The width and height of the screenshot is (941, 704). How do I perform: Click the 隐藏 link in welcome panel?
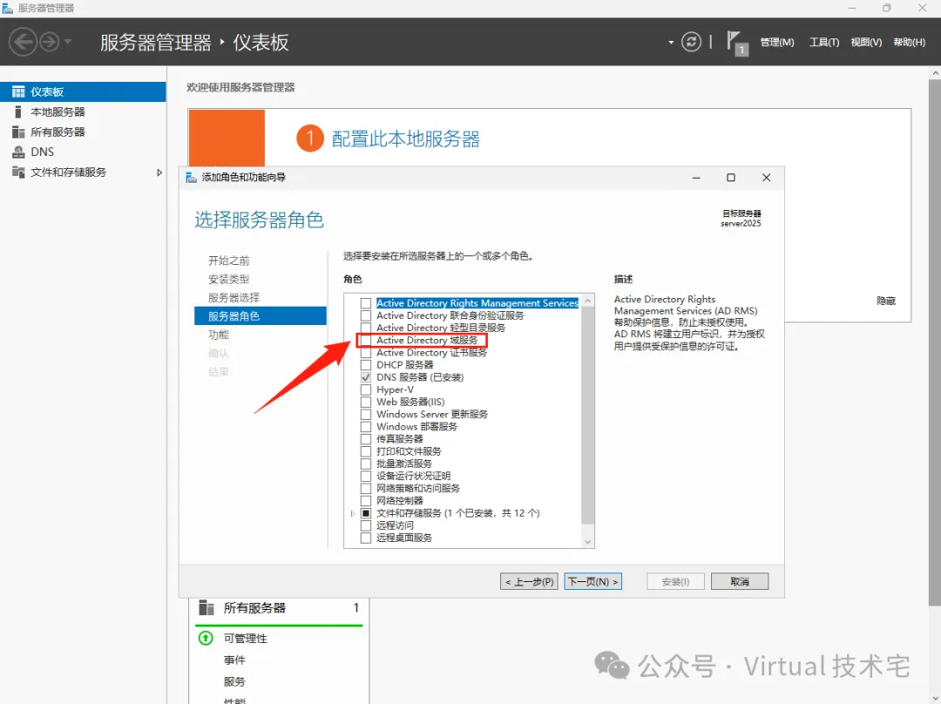tap(886, 301)
